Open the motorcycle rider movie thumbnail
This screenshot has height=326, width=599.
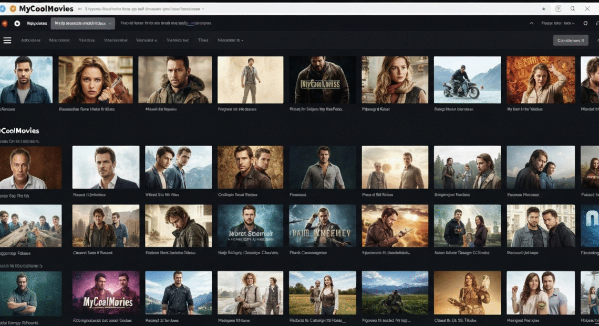click(467, 80)
